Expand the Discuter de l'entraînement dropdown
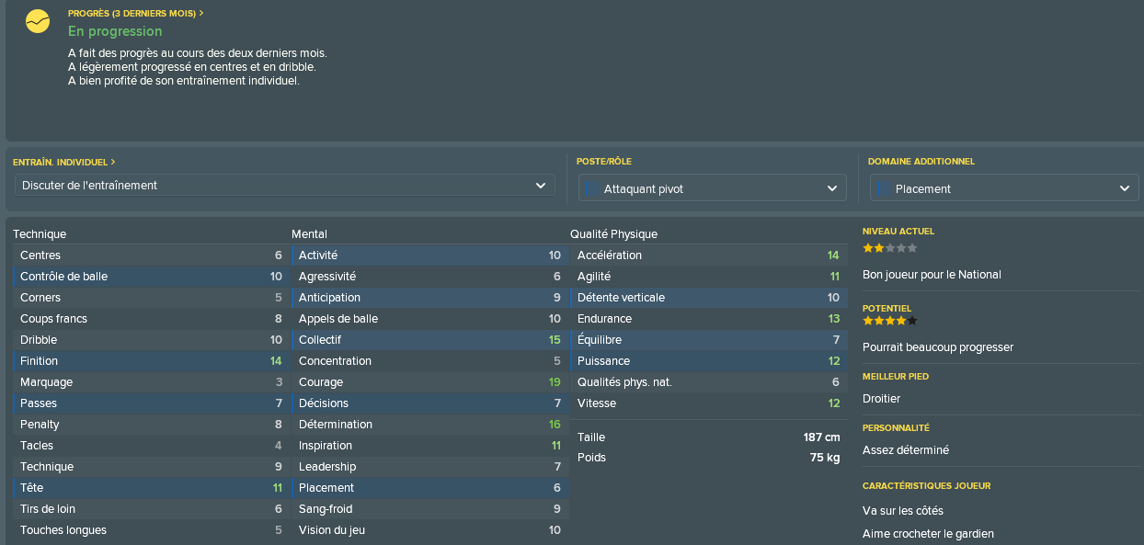 tap(284, 186)
